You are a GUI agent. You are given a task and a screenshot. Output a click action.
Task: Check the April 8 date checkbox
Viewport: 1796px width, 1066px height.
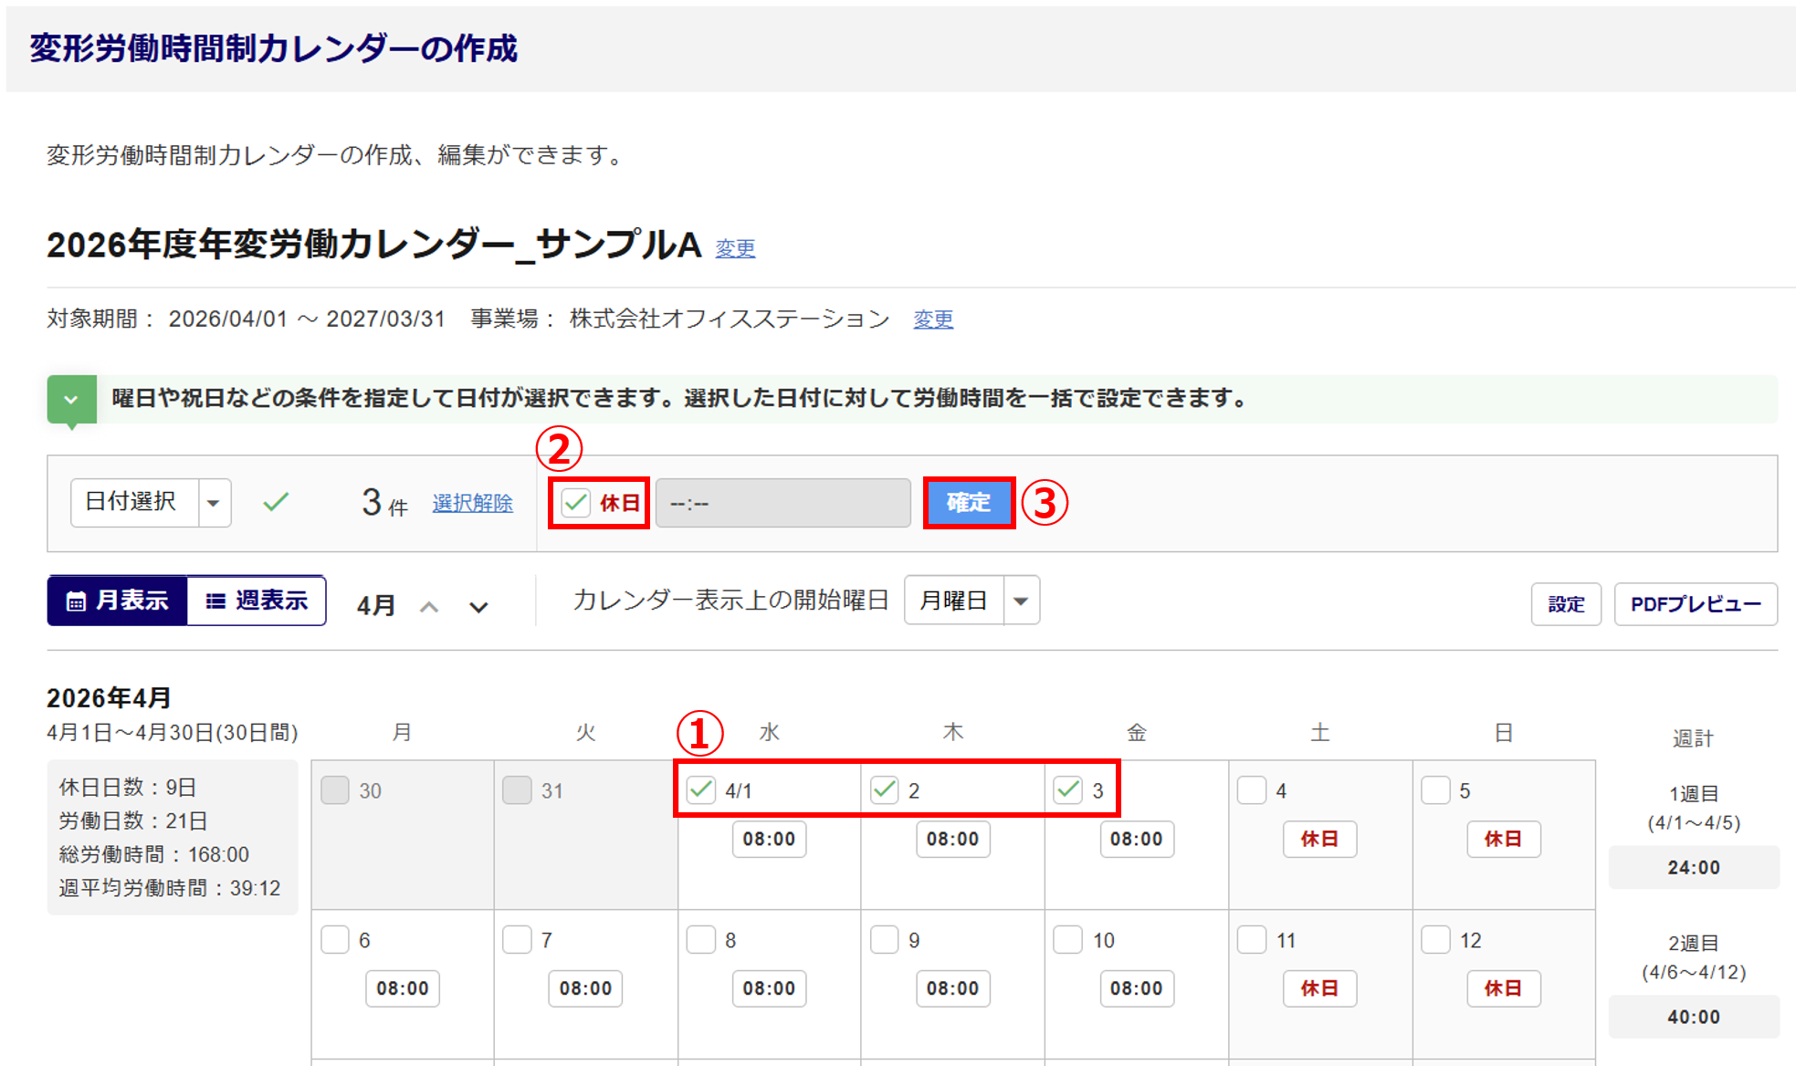(x=701, y=939)
